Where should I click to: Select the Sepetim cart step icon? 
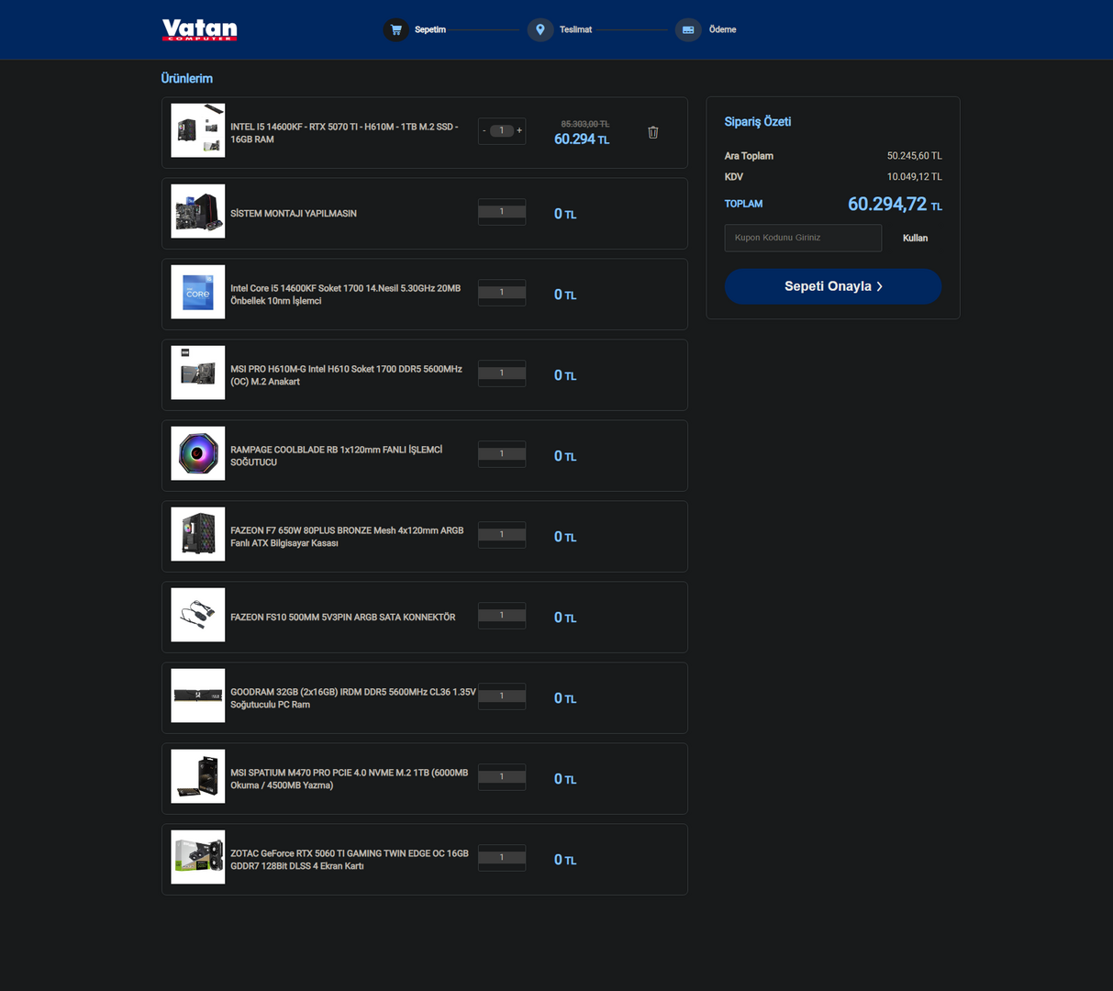pyautogui.click(x=395, y=29)
